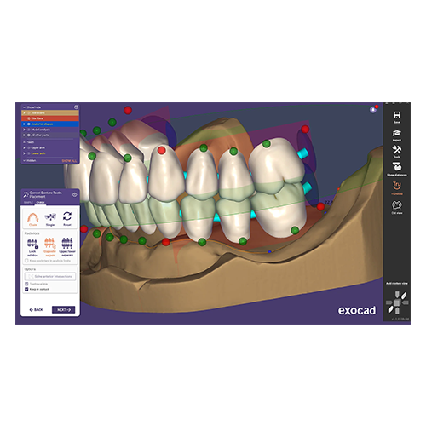
Task: Switch to the CHAIN tab
Action: point(41,202)
